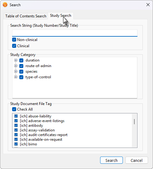Expand the species tree node

[16, 71]
